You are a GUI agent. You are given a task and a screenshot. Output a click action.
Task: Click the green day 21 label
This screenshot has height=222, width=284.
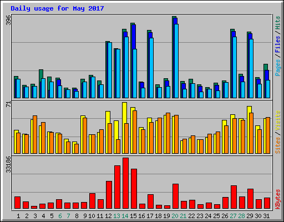(x=183, y=216)
